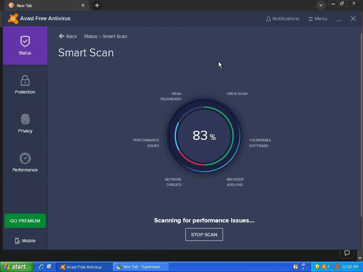Open the Protection padlock section

coord(25,84)
